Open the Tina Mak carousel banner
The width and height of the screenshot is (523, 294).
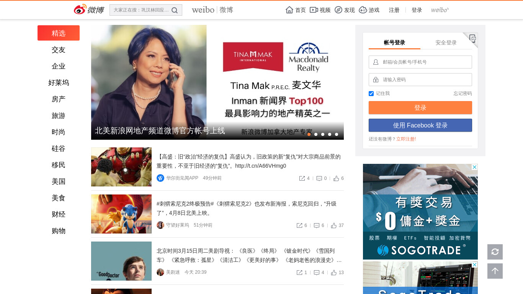coord(217,82)
